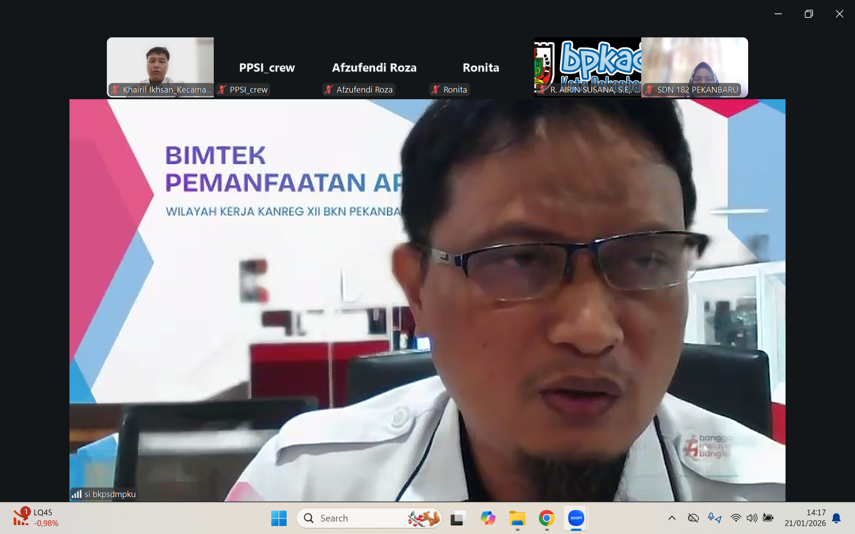The width and height of the screenshot is (855, 534).
Task: Click the -0,98% stock change text
Action: coord(46,523)
